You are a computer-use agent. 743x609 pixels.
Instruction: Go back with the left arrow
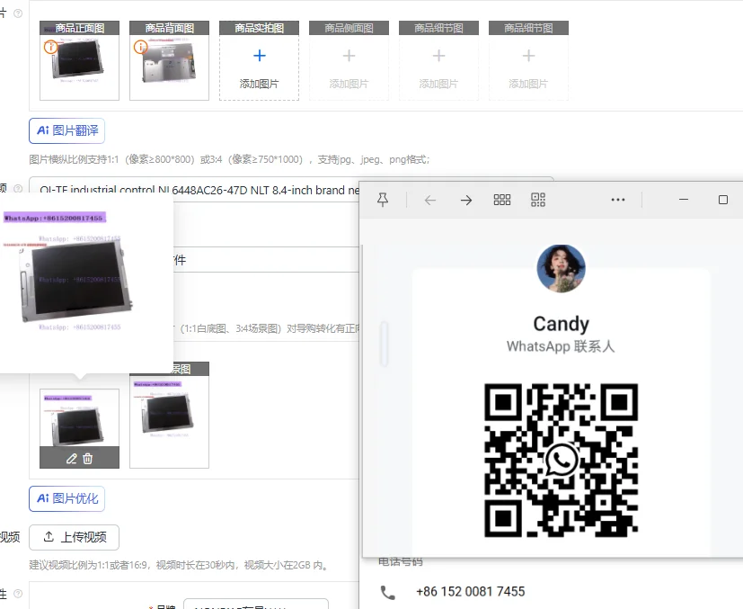coord(430,200)
